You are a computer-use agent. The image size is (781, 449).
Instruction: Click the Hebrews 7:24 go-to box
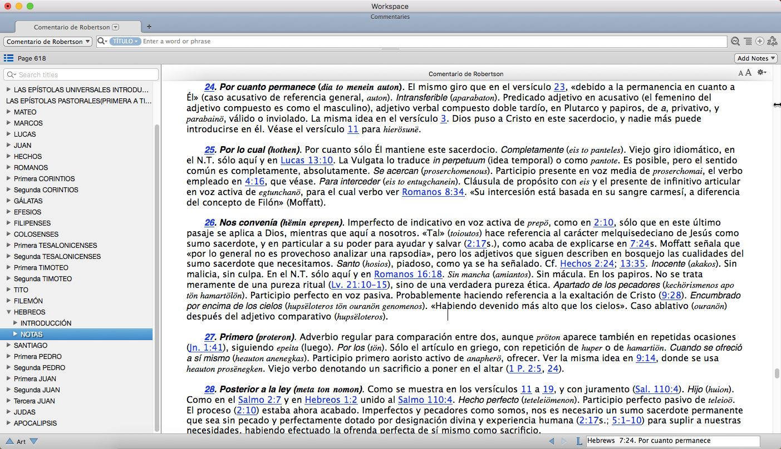[672, 441]
